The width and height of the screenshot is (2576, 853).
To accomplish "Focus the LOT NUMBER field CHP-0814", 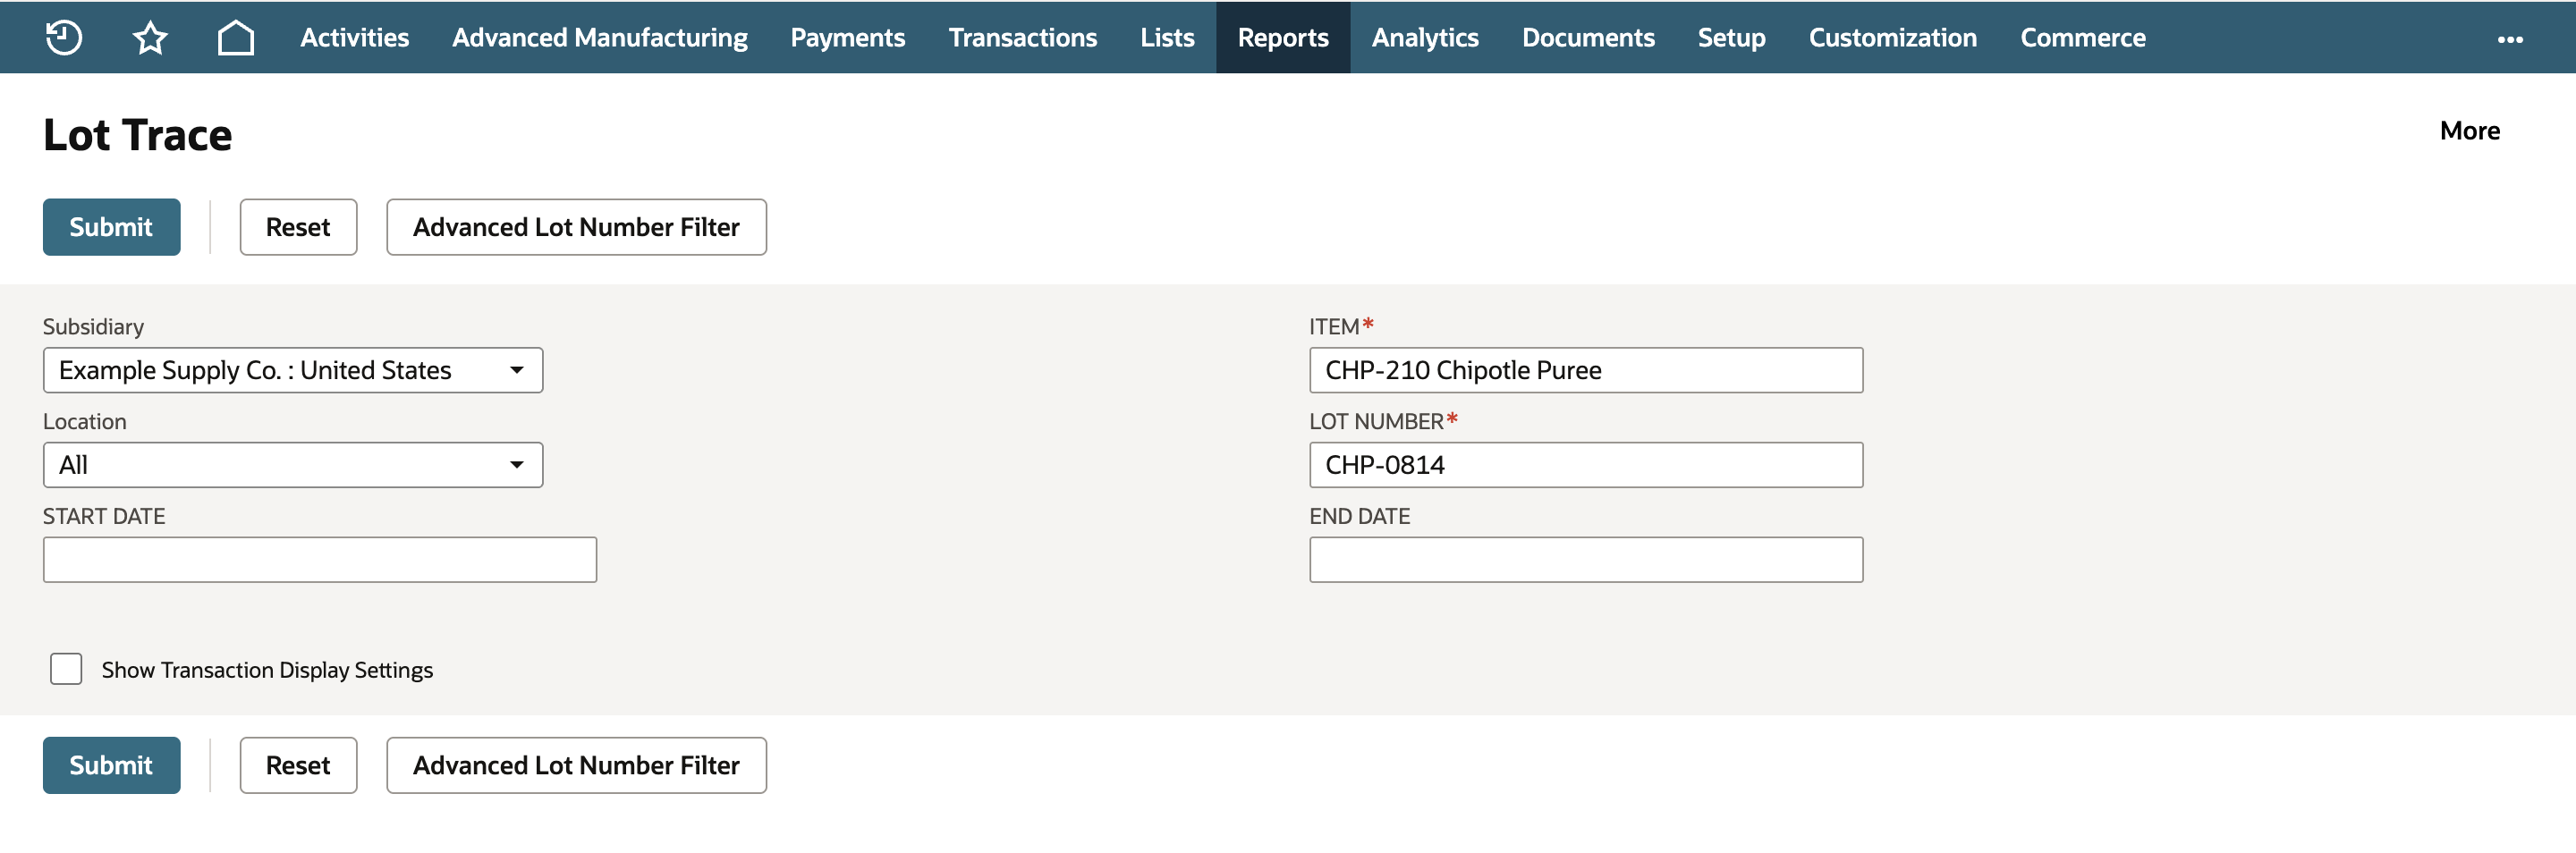I will 1586,465.
